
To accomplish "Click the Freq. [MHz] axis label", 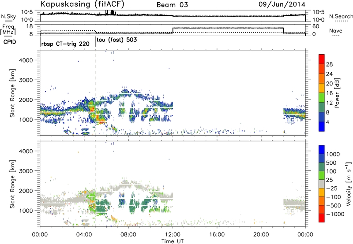I will pos(8,30).
